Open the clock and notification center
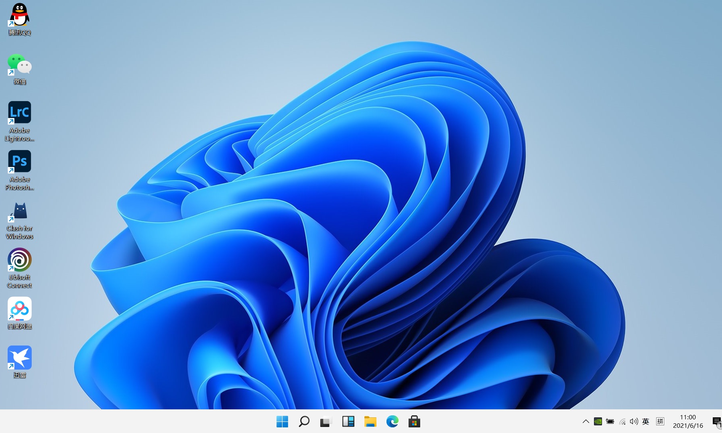 tap(688, 422)
